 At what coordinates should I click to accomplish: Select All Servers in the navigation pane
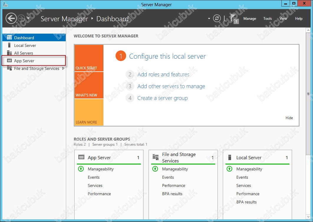[34, 53]
